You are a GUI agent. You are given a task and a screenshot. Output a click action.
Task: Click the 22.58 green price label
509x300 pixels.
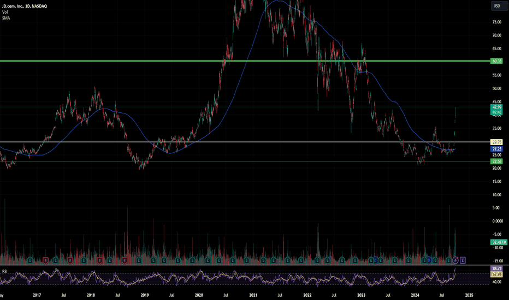496,161
